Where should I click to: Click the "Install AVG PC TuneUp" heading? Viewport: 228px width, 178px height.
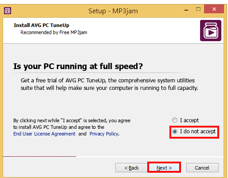[x=41, y=25]
